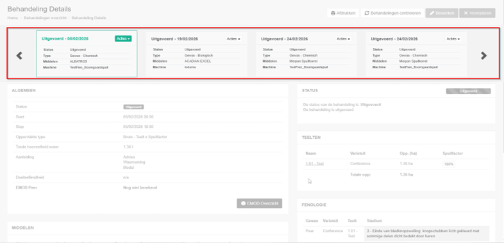Open the 1.01 - Test crop link

(x=314, y=164)
